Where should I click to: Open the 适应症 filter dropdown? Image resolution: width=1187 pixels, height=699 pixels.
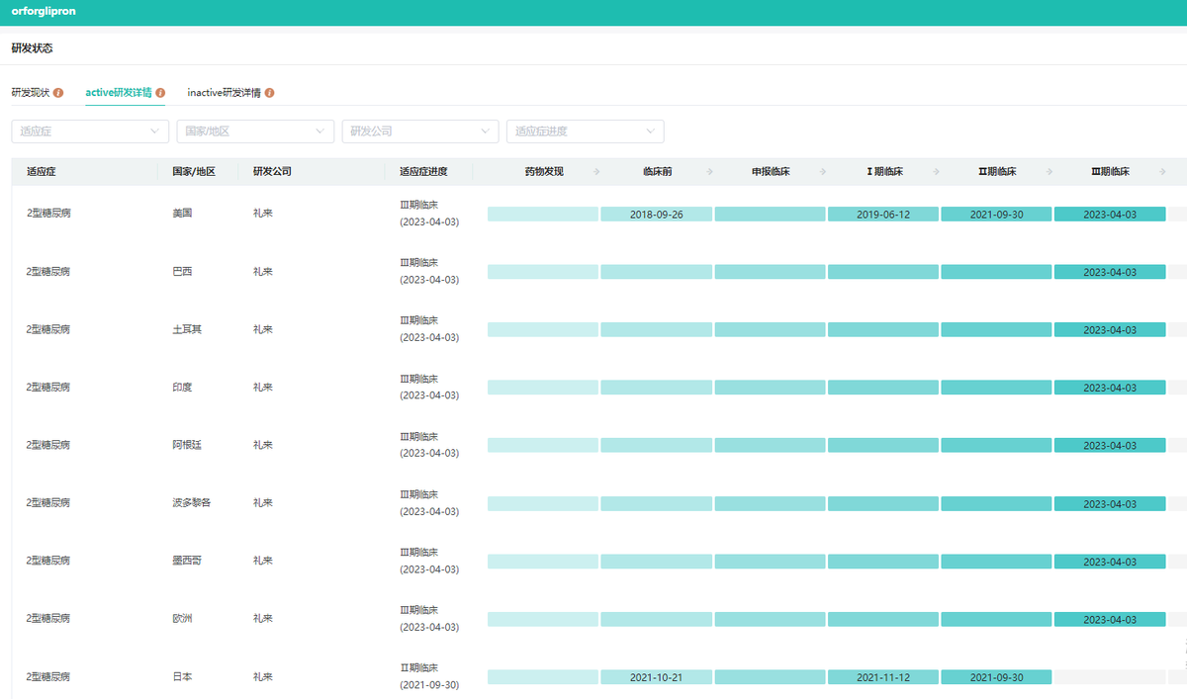pos(90,131)
